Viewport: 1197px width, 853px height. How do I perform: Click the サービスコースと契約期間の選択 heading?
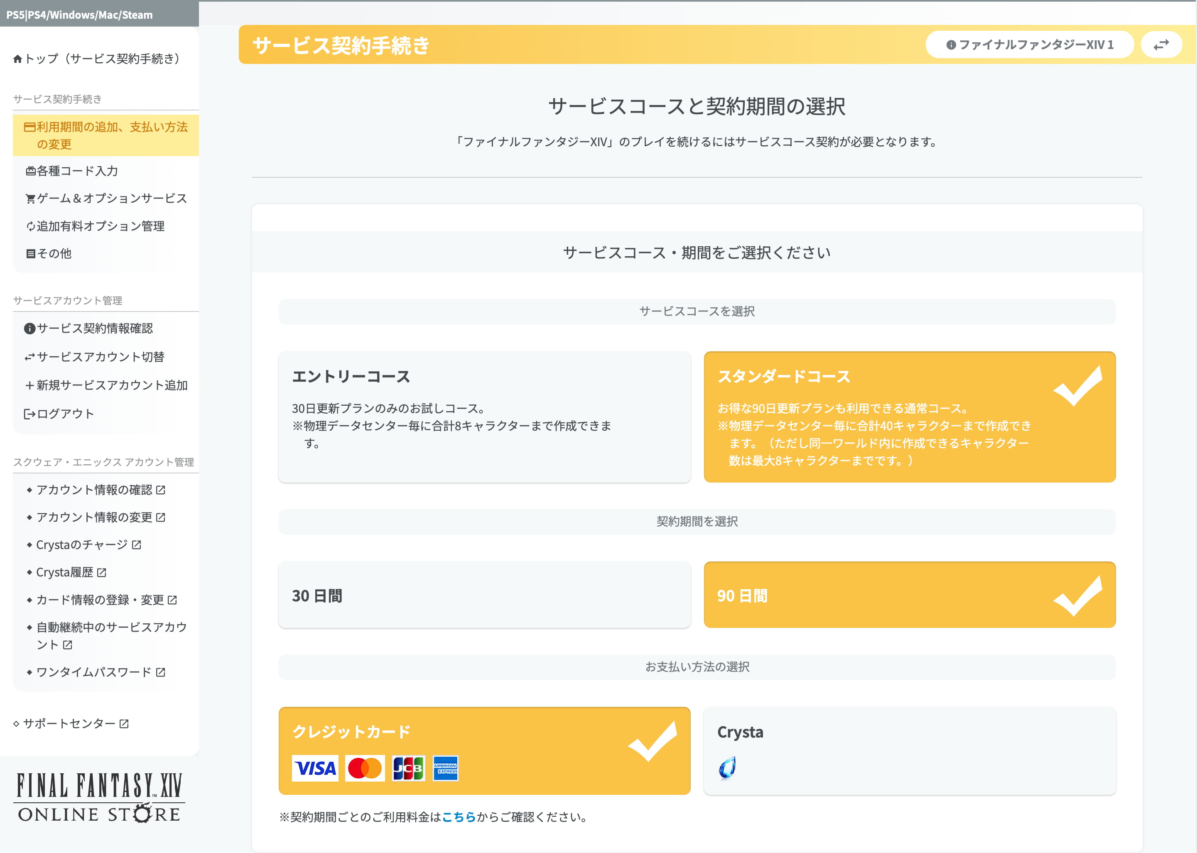(697, 107)
